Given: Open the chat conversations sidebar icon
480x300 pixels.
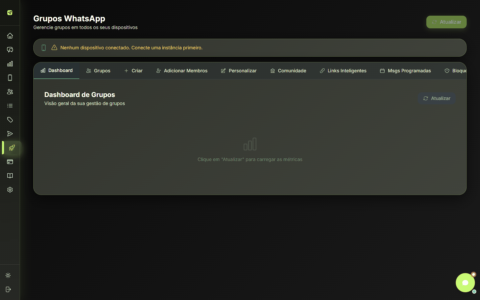Looking at the screenshot, I should pyautogui.click(x=10, y=50).
